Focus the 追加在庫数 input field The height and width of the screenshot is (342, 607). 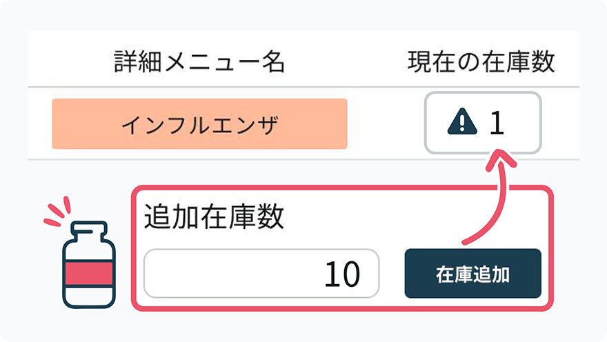[x=261, y=274]
